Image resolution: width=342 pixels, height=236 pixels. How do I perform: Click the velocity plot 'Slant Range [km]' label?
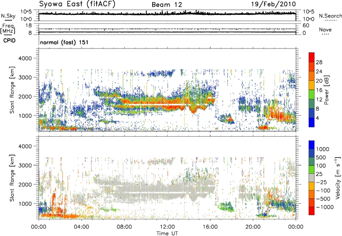(x=12, y=178)
